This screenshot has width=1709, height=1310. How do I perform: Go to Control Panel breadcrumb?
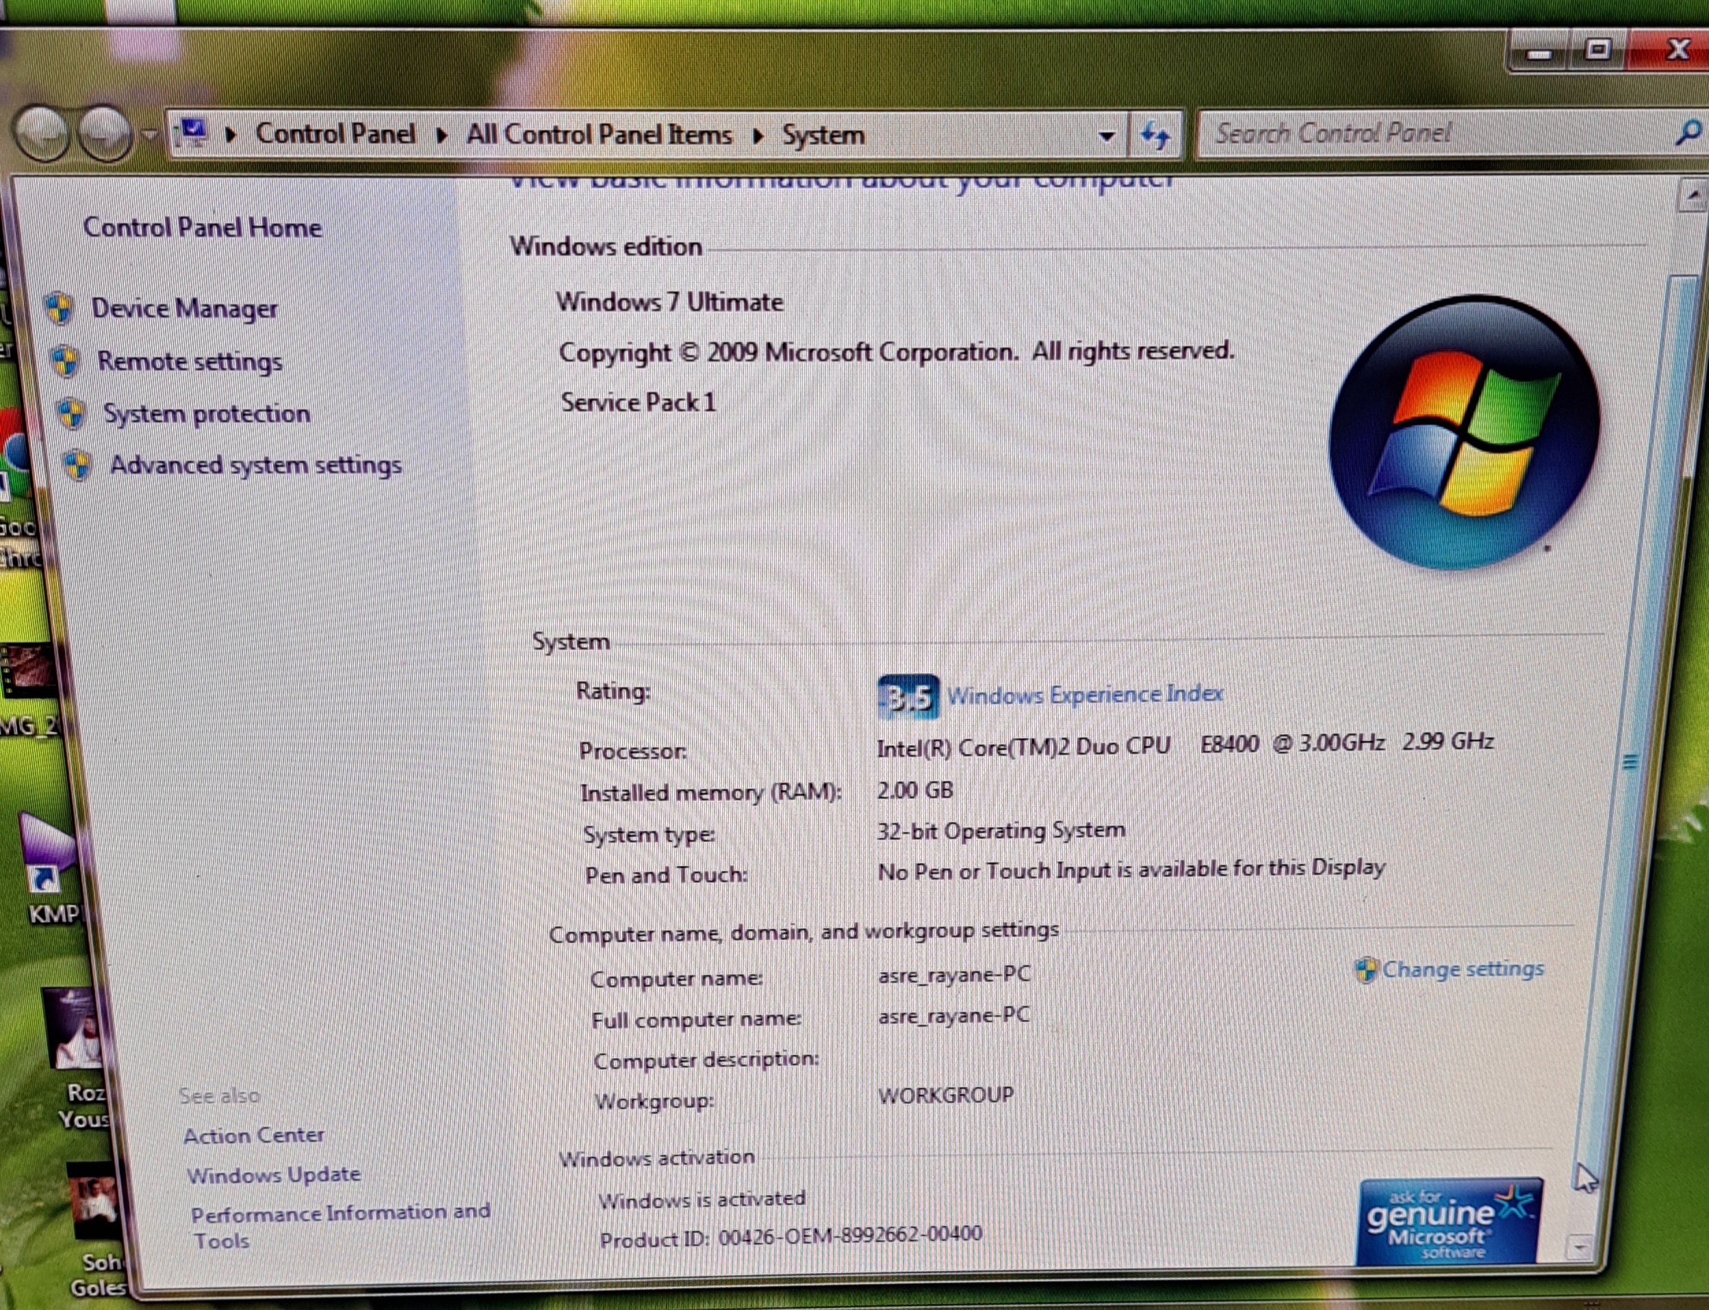tap(335, 134)
